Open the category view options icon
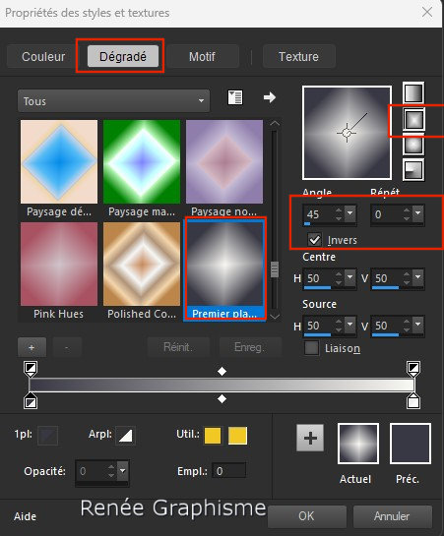Viewport: 444px width, 536px height. [235, 97]
